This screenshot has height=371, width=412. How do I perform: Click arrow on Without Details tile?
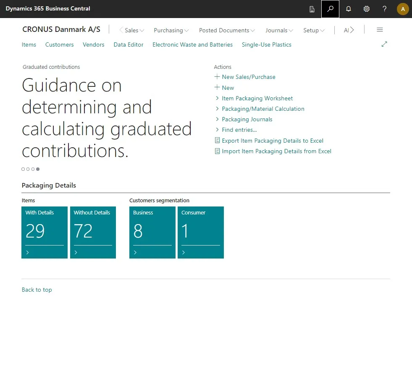76,252
